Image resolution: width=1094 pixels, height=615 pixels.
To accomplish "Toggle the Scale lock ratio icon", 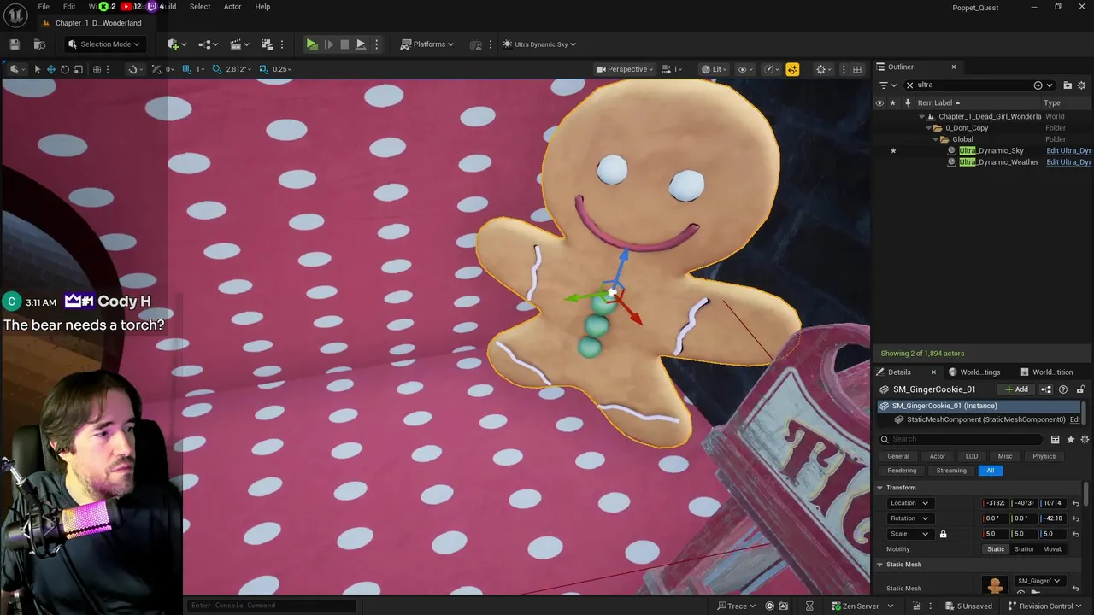I will (943, 535).
